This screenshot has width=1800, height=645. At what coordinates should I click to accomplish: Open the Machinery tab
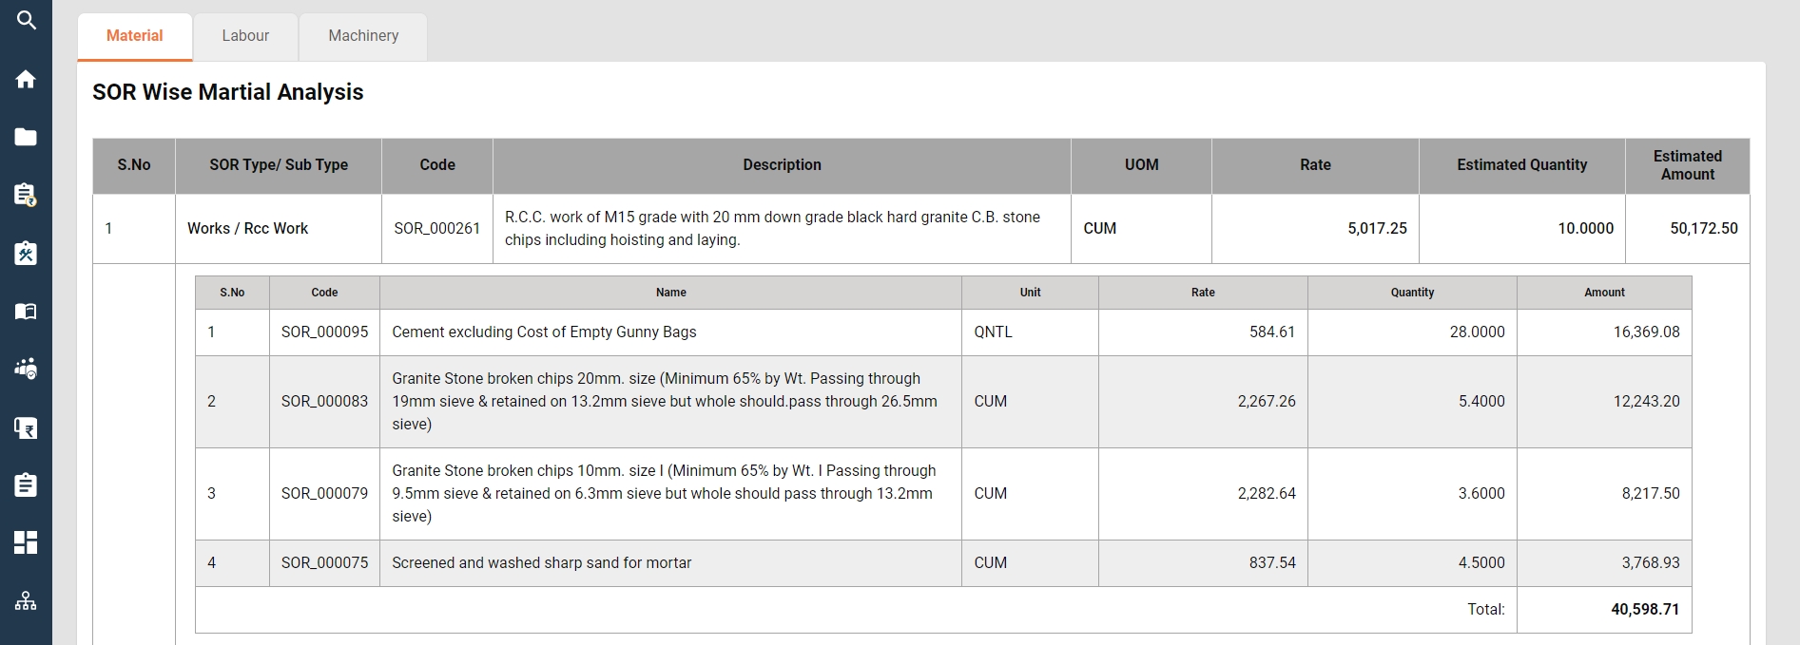coord(363,36)
